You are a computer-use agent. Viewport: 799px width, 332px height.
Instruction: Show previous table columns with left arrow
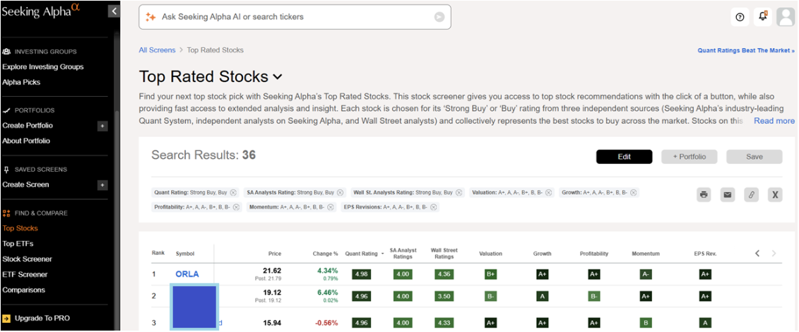point(758,253)
